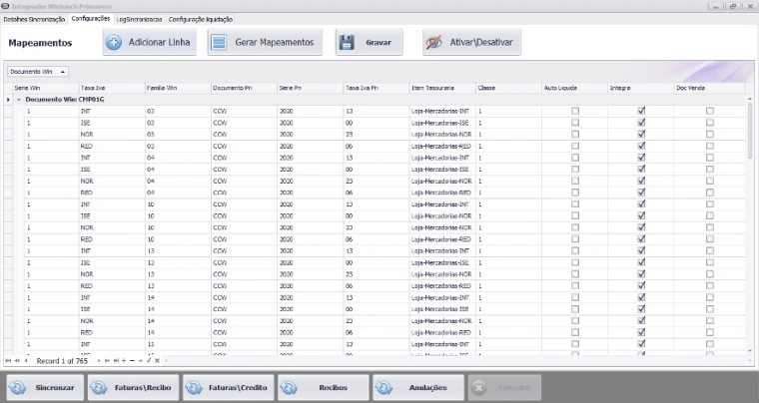The image size is (759, 403).
Task: Uncheck Integra checkbox in first row
Action: click(641, 111)
